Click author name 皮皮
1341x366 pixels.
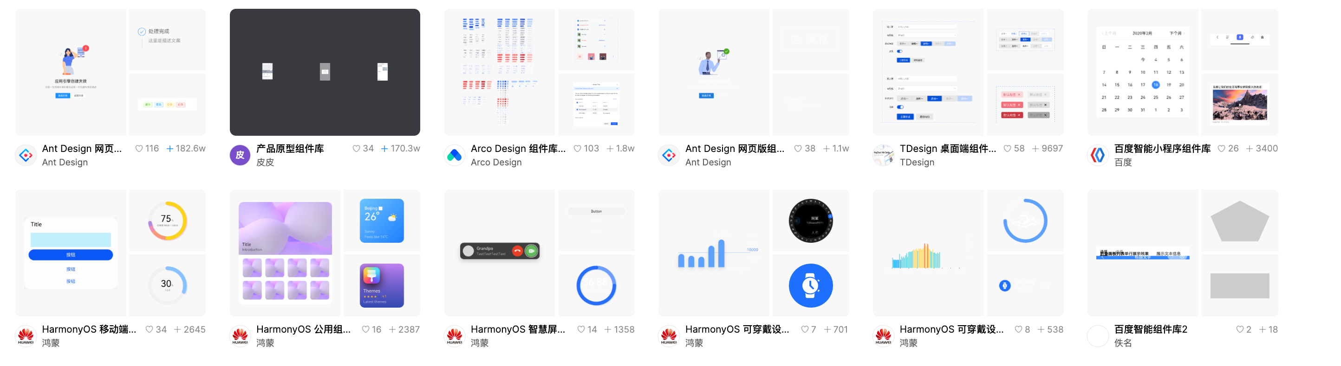click(x=265, y=162)
